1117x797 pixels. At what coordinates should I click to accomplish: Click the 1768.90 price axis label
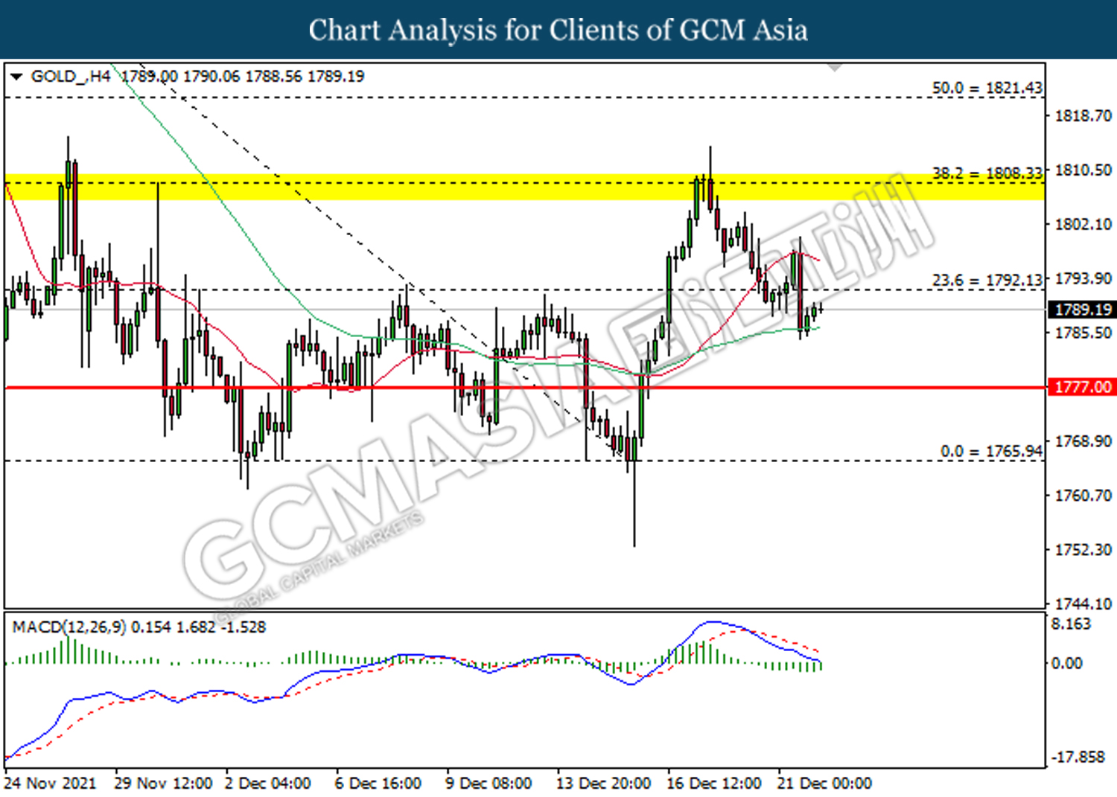(x=1083, y=441)
